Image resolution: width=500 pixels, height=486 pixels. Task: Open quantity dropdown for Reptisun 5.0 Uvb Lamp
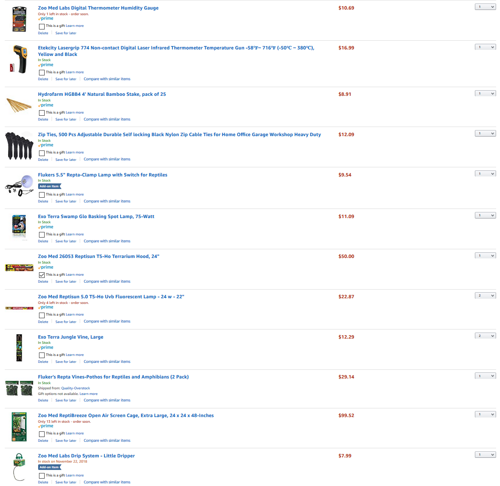(x=485, y=296)
